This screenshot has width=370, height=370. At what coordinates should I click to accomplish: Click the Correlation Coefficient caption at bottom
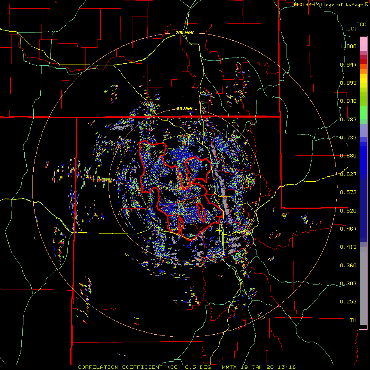[187, 367]
